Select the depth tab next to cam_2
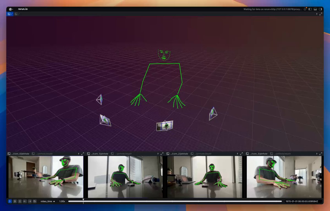Viewport: 330px width, 211px height. [x=200, y=154]
